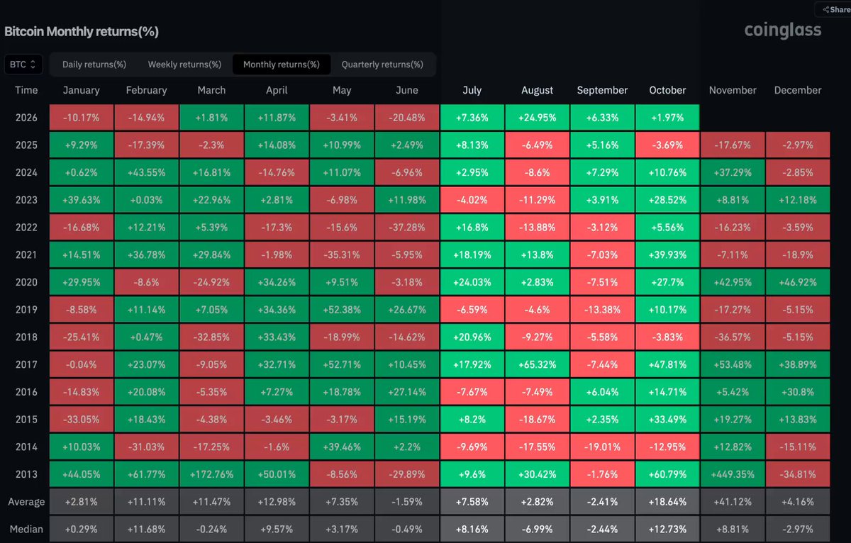This screenshot has width=851, height=543.
Task: Select the 2022 June cell showing -37.28%
Action: pyautogui.click(x=407, y=228)
